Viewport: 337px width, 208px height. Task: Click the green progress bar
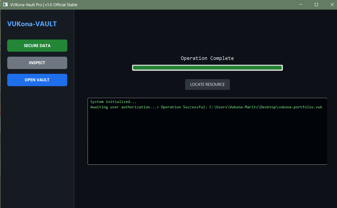pyautogui.click(x=207, y=67)
